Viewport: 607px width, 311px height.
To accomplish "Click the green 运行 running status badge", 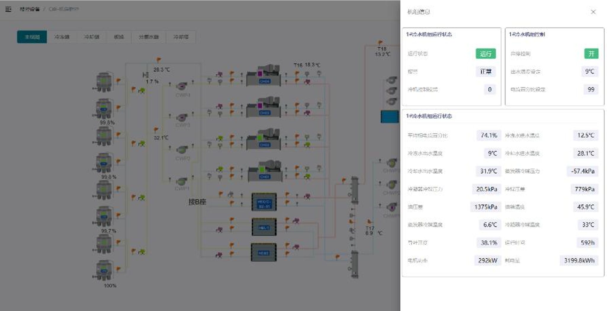I will pos(485,54).
